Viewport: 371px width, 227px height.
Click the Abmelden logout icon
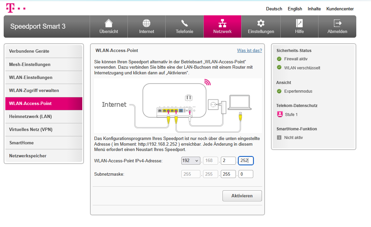(338, 23)
